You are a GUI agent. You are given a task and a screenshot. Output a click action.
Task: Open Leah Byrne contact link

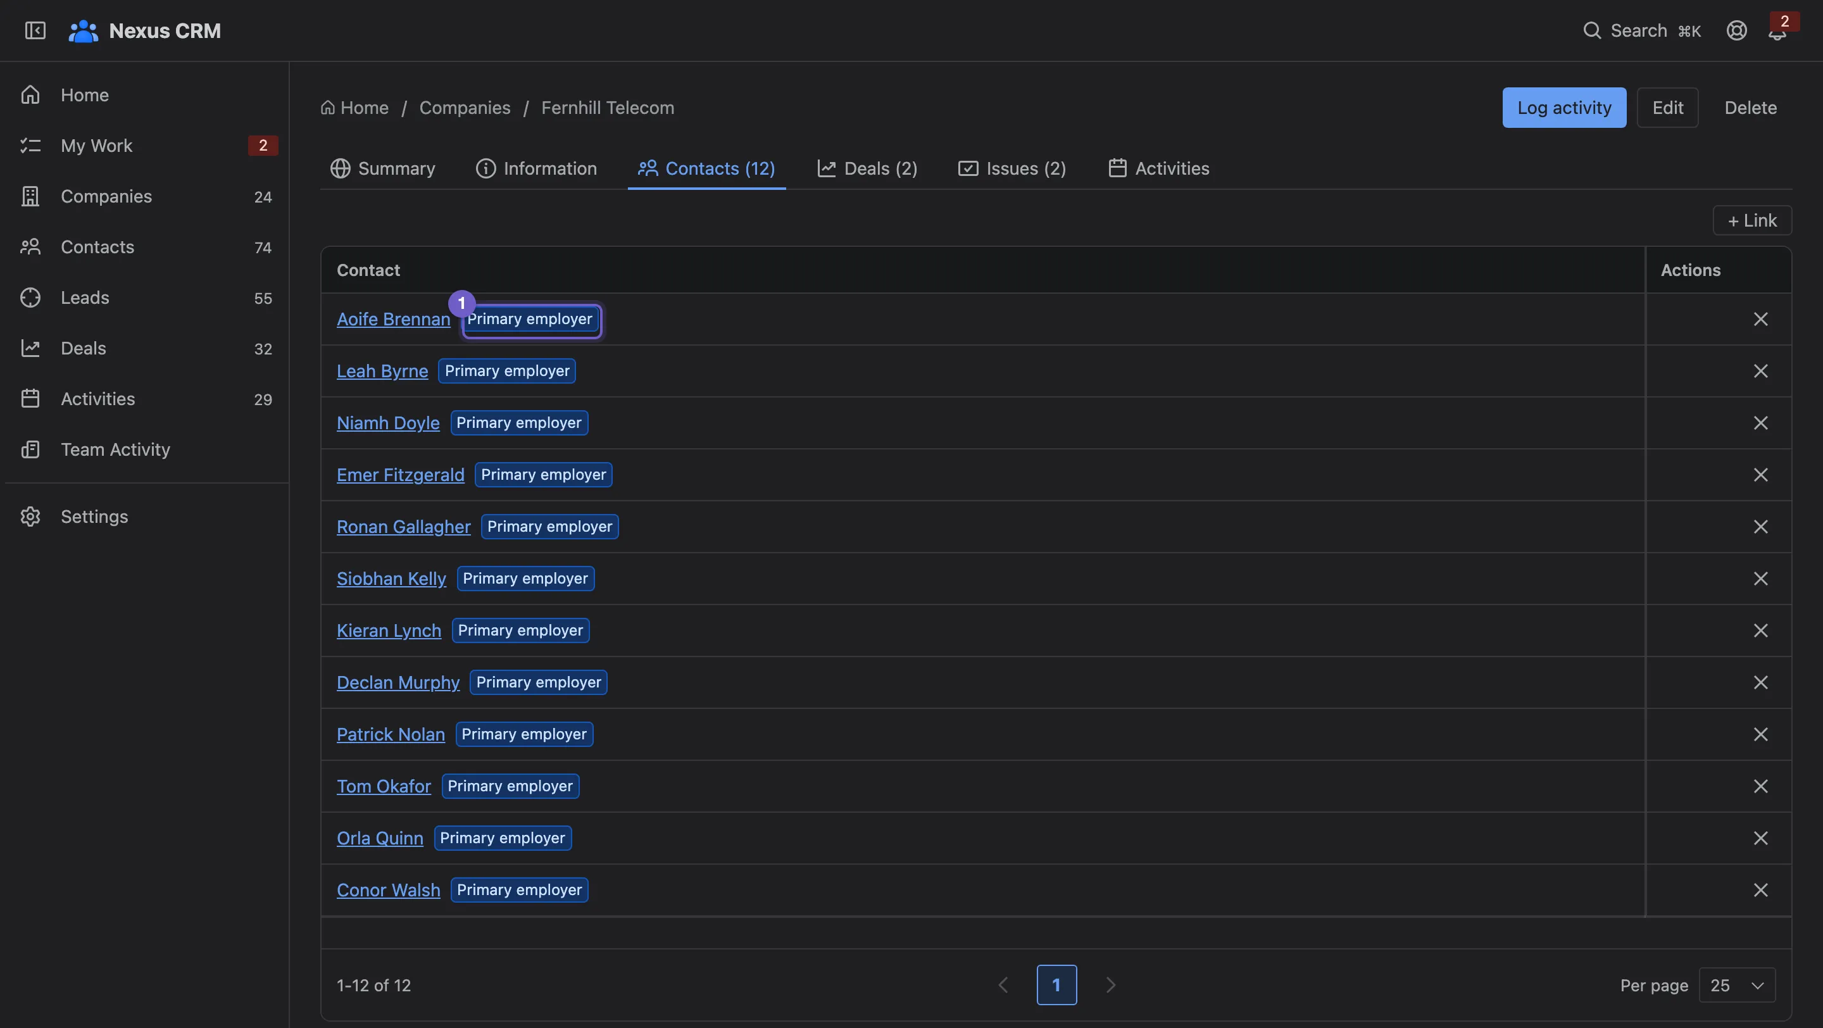coord(382,371)
